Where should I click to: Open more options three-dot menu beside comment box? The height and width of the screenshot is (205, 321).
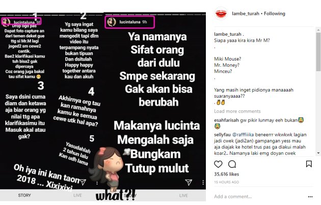point(310,197)
